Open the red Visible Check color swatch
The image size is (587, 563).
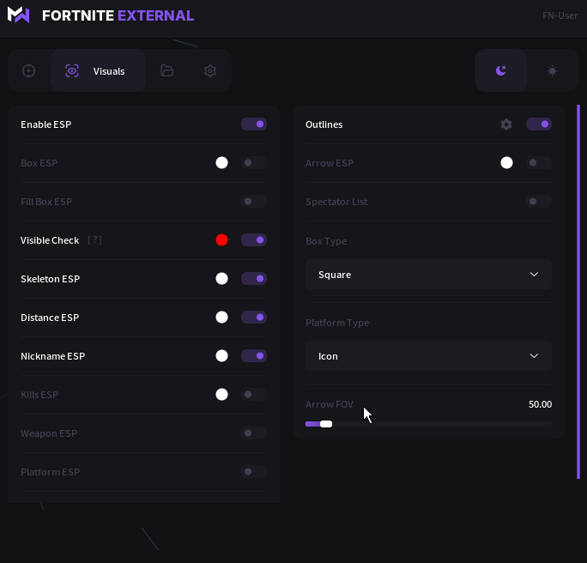pos(221,240)
